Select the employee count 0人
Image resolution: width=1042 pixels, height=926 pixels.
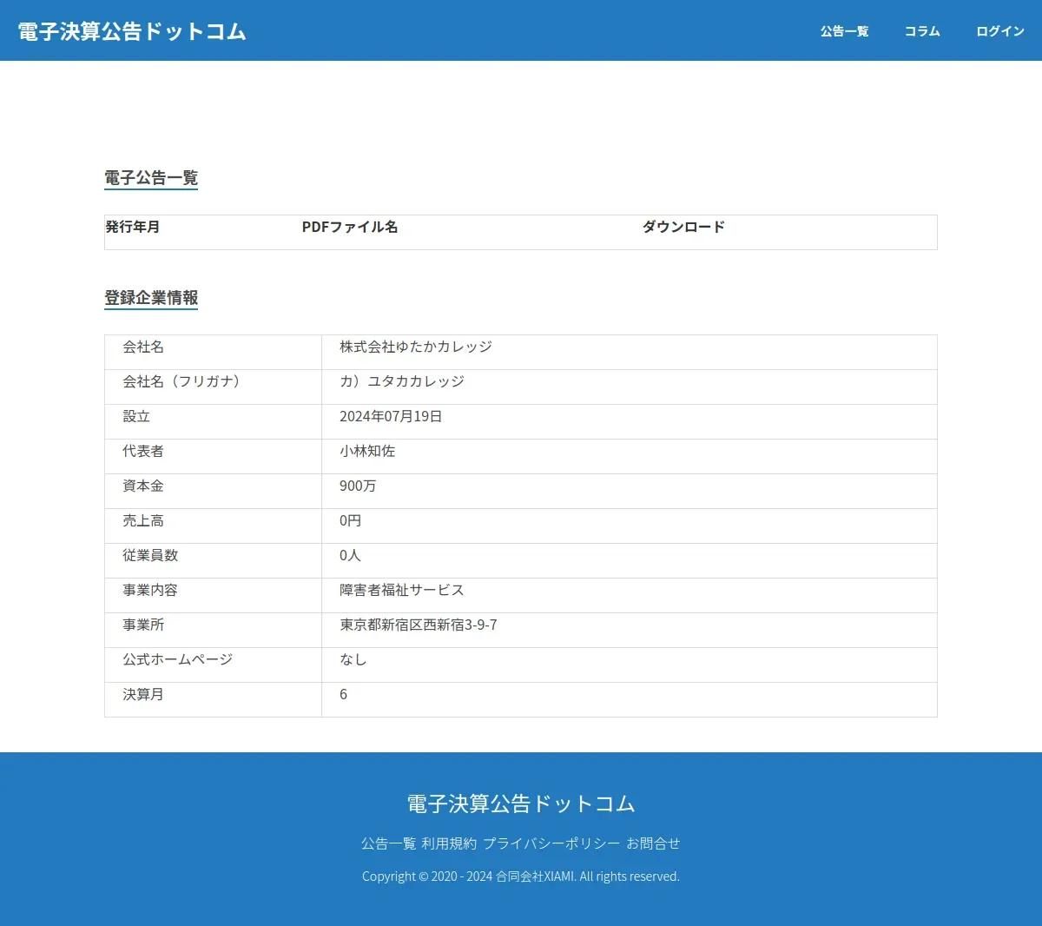point(350,555)
